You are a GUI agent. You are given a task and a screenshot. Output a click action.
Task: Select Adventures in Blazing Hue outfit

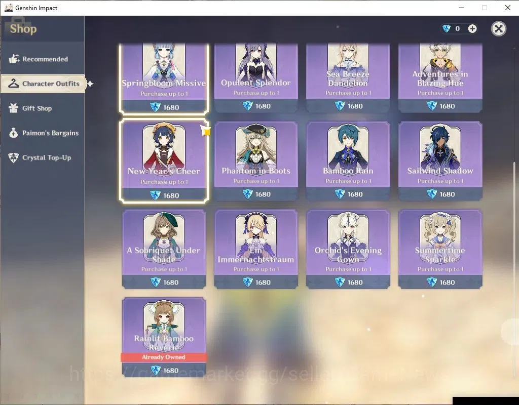[440, 77]
